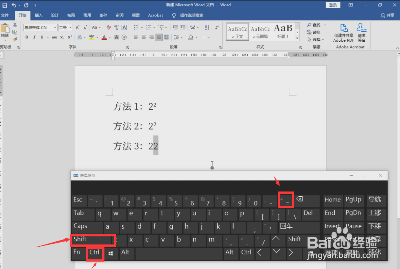
Task: Click the Decrease Indent icon
Action: (x=175, y=28)
